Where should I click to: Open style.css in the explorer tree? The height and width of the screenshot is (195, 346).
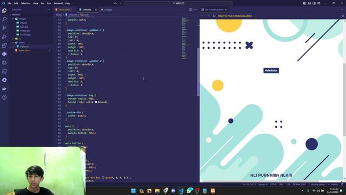(31, 47)
